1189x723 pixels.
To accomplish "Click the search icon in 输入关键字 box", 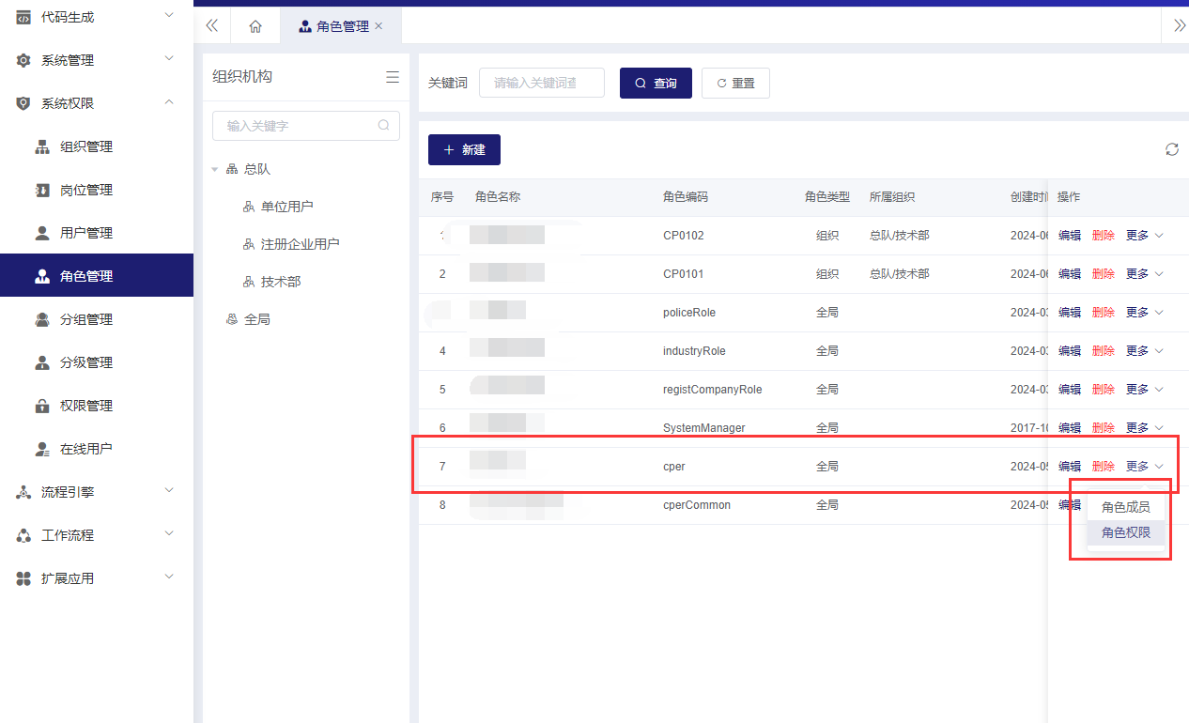I will (383, 125).
